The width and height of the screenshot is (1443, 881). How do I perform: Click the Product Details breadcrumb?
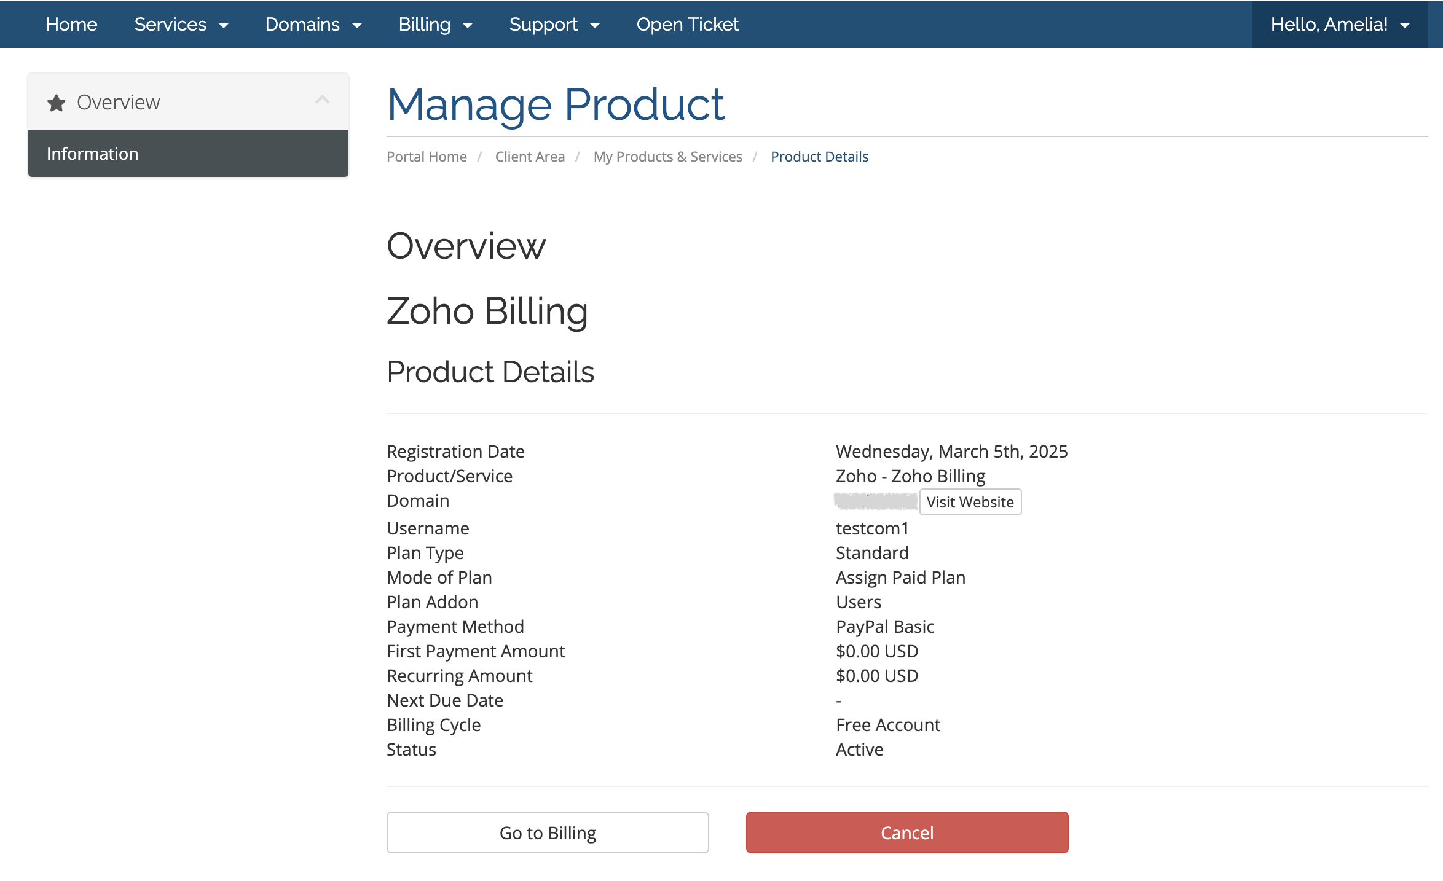(819, 157)
